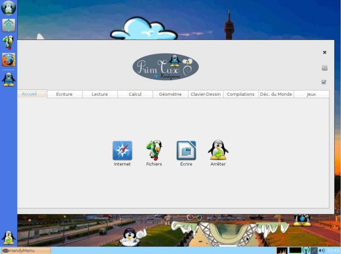The width and height of the screenshot is (341, 254).
Task: Select the Calcul tab
Action: pyautogui.click(x=135, y=94)
